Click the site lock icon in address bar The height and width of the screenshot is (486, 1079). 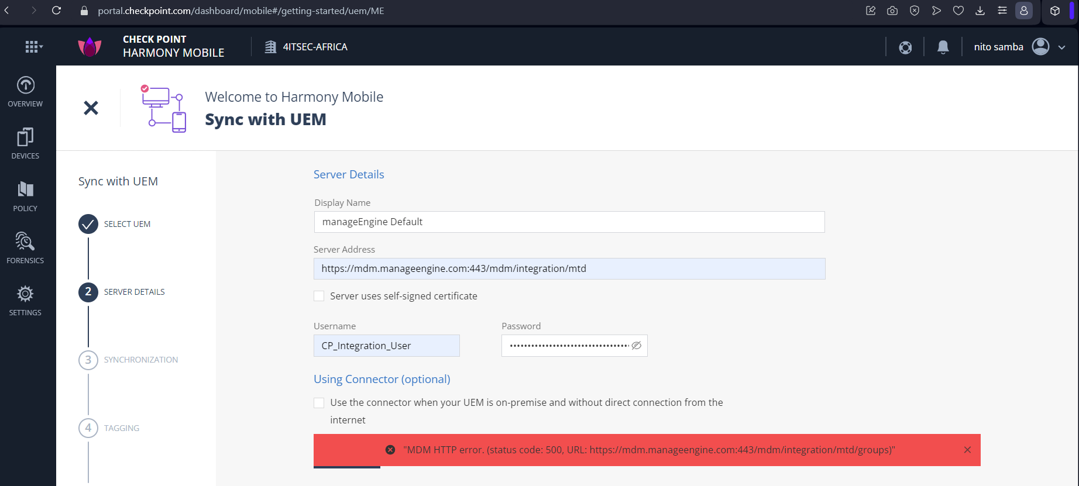[x=84, y=11]
